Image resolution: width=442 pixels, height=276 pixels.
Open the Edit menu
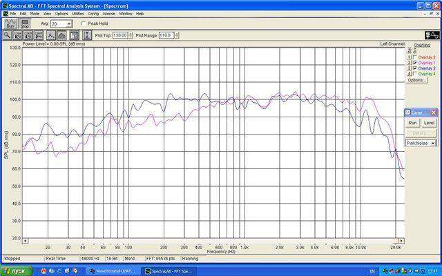(23, 14)
